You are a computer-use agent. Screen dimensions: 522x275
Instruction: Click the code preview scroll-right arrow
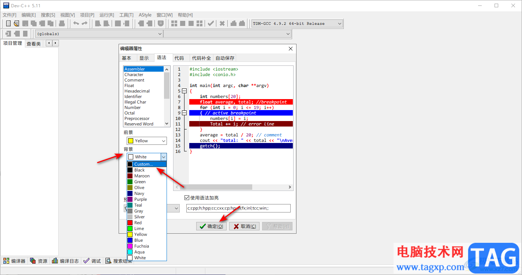click(x=290, y=187)
